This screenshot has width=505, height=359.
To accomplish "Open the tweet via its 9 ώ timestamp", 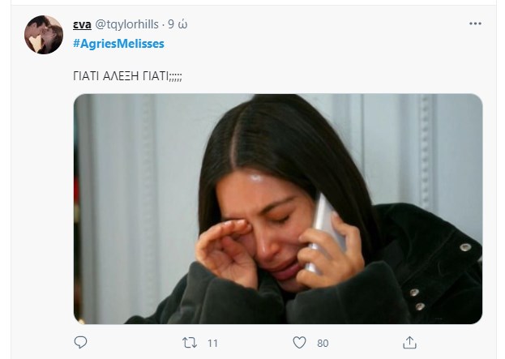I will pos(178,25).
